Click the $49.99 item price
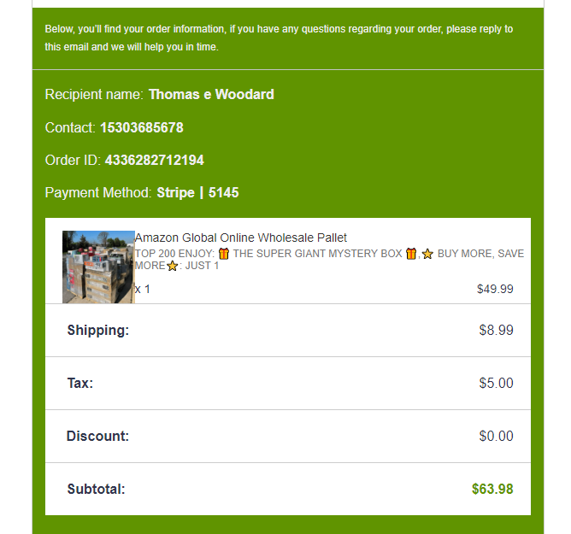The width and height of the screenshot is (571, 534). (x=495, y=289)
